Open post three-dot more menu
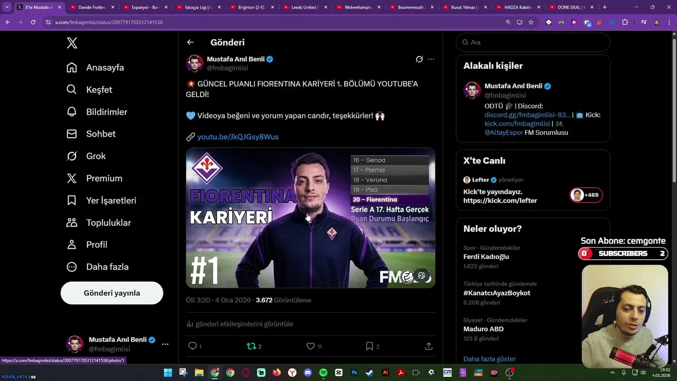Image resolution: width=677 pixels, height=381 pixels. coord(431,59)
